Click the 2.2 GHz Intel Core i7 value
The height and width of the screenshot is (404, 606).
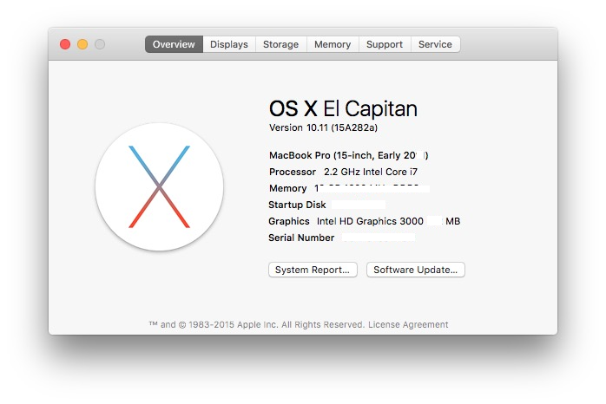[371, 172]
